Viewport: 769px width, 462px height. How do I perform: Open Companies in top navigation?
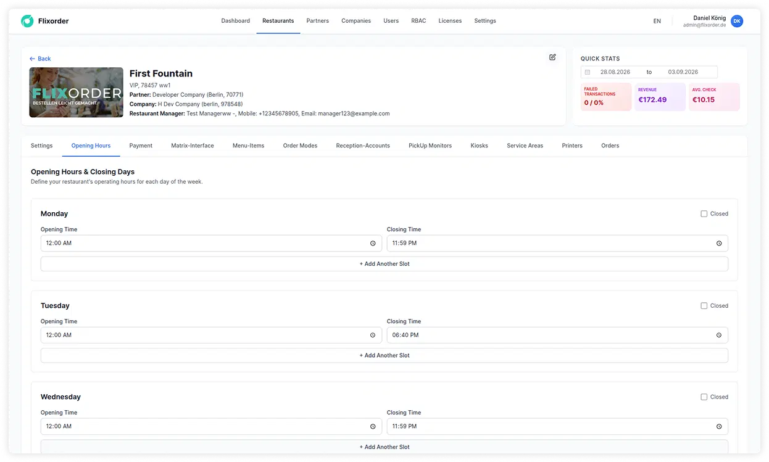point(356,21)
